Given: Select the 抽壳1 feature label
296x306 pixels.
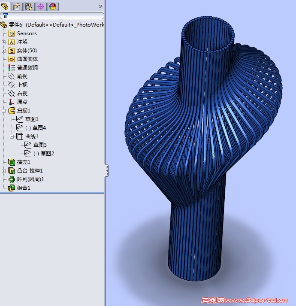Looking at the screenshot, I should [x=24, y=162].
